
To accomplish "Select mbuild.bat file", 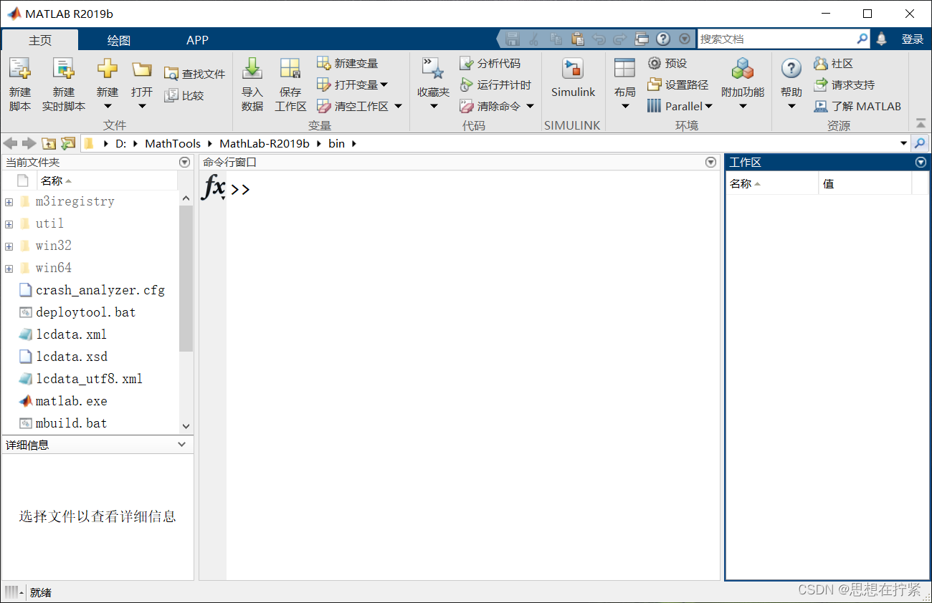I will tap(72, 423).
